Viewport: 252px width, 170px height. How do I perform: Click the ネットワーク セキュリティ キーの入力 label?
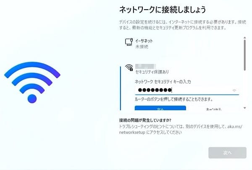coord(163,82)
